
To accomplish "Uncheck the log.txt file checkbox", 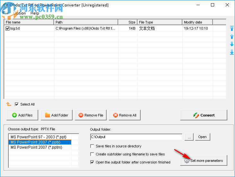I will [x=7, y=28].
